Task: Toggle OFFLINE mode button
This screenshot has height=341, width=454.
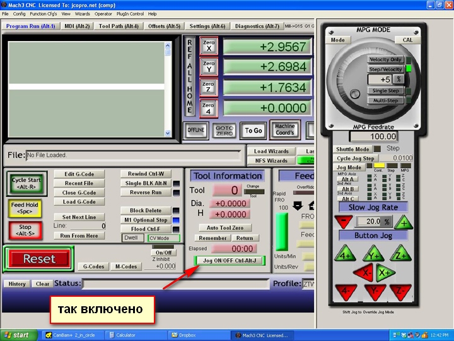Action: click(x=196, y=130)
